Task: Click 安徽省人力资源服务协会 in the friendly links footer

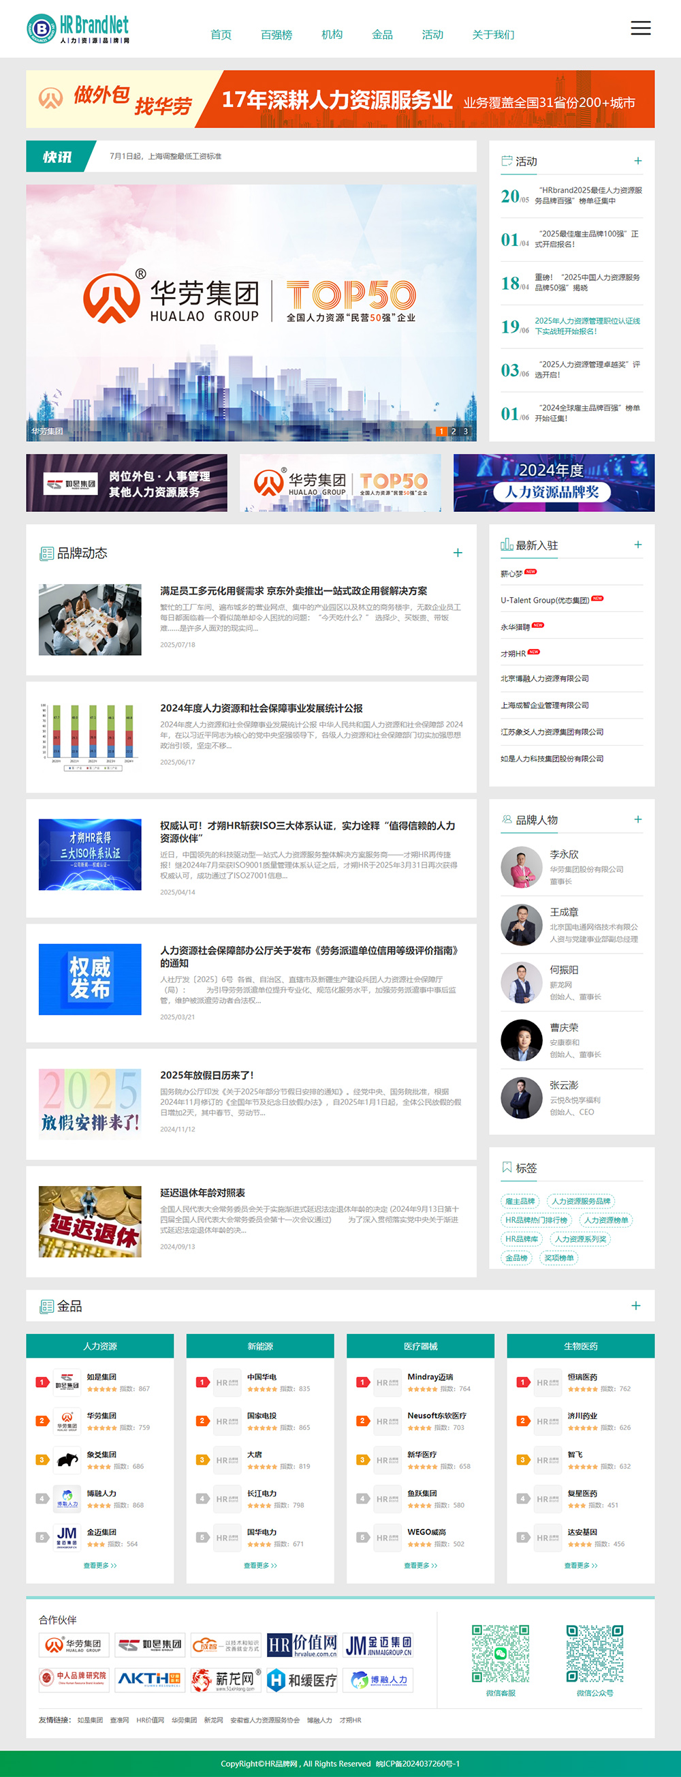Action: (265, 1720)
